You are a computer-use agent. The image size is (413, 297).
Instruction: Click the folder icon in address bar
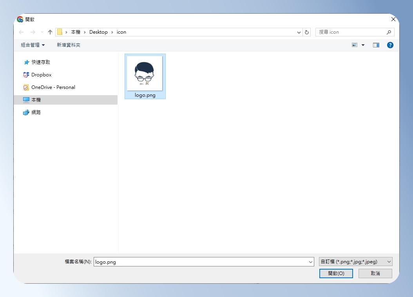[x=60, y=32]
